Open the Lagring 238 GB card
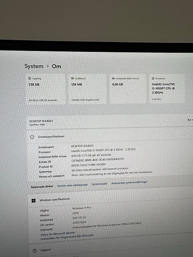The height and width of the screenshot is (257, 193). point(45,88)
